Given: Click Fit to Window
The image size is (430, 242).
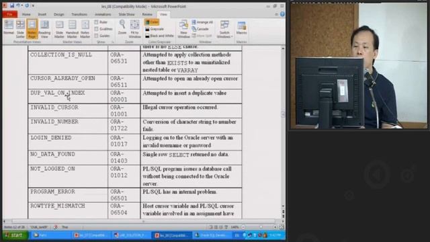Looking at the screenshot, I should pos(134,28).
